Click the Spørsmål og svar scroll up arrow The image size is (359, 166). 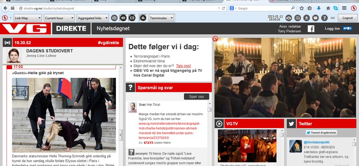[x=209, y=103]
